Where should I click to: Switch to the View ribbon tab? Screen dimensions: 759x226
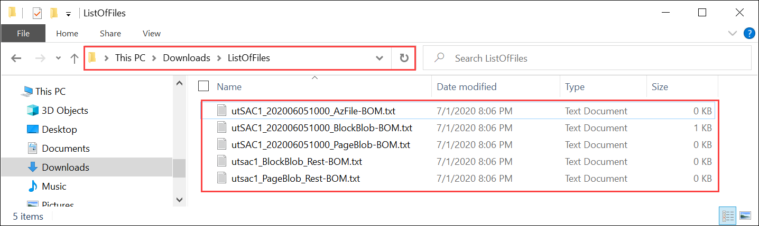[x=152, y=33]
